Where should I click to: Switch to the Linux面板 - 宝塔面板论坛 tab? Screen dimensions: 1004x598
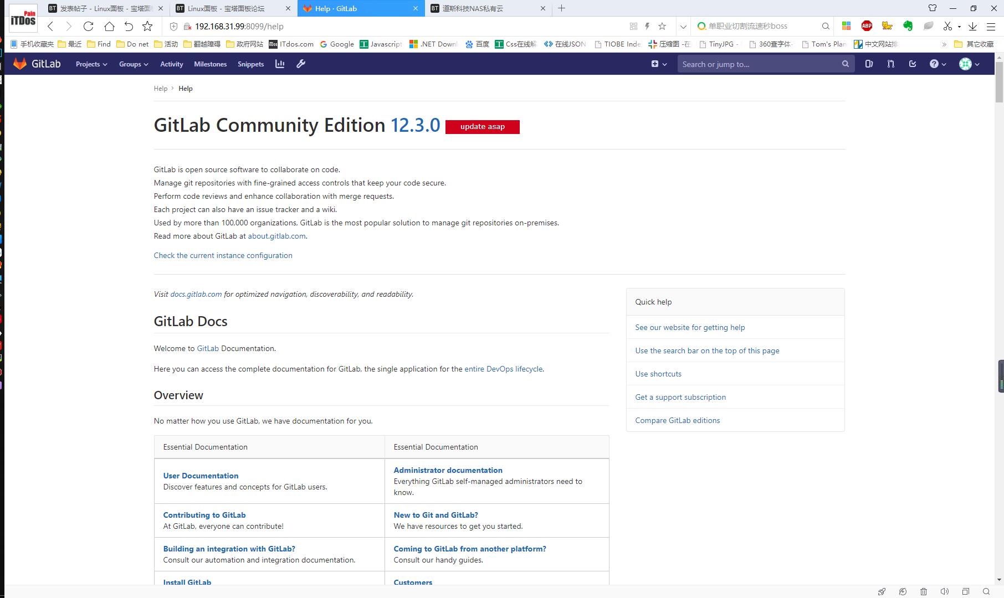pos(234,8)
